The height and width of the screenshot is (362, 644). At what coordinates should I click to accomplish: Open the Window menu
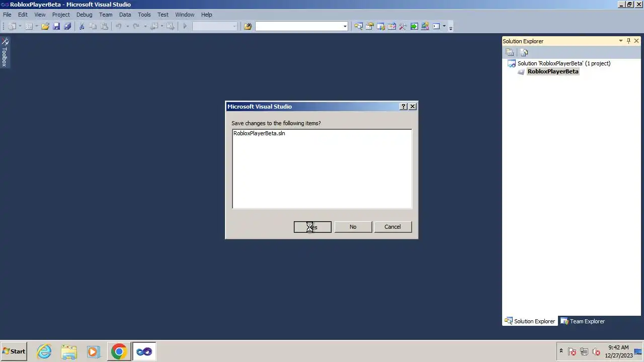click(x=185, y=15)
